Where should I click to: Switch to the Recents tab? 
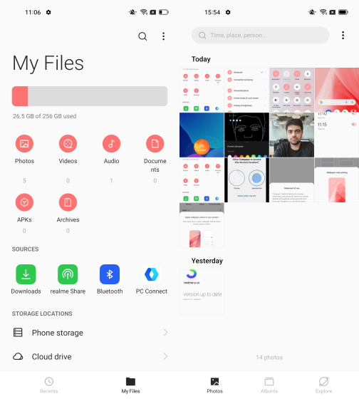pyautogui.click(x=49, y=385)
